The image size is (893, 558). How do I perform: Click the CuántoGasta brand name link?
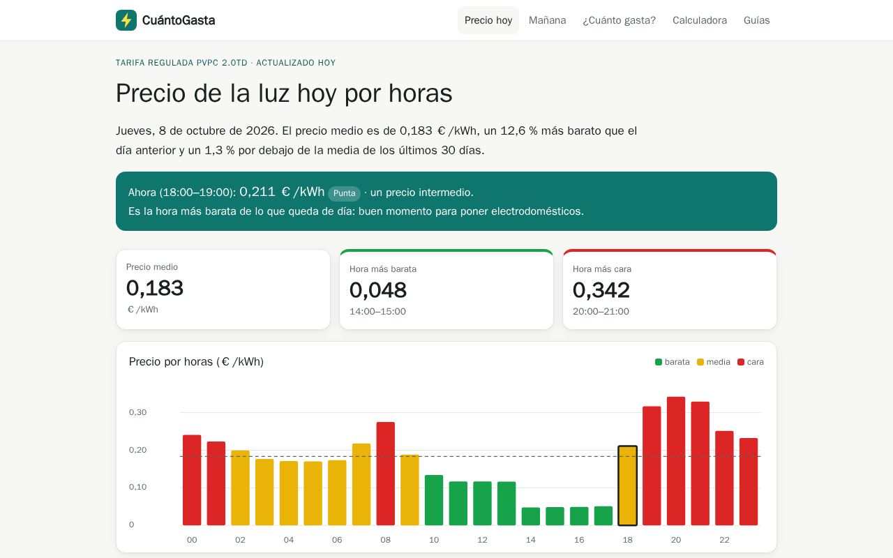[179, 20]
